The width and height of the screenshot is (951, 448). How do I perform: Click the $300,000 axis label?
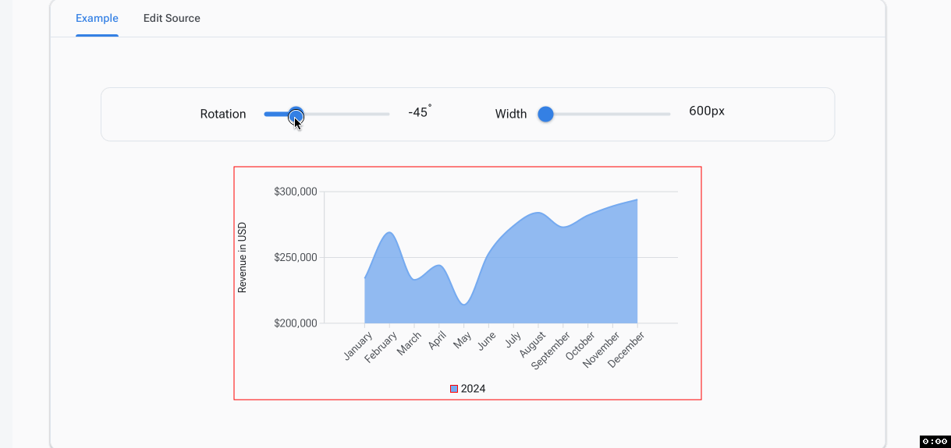(x=296, y=192)
